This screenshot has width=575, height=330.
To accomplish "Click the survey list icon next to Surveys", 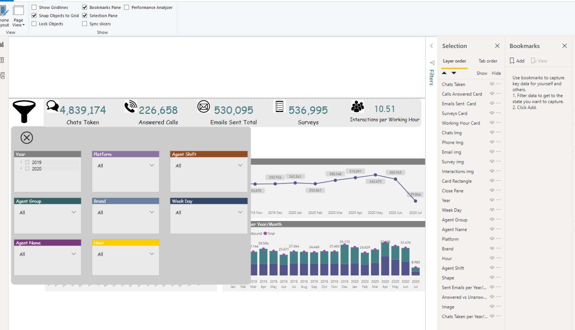I will [279, 106].
